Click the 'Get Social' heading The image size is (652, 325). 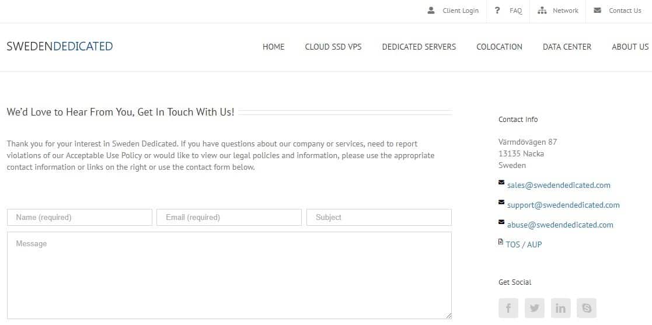pyautogui.click(x=515, y=282)
